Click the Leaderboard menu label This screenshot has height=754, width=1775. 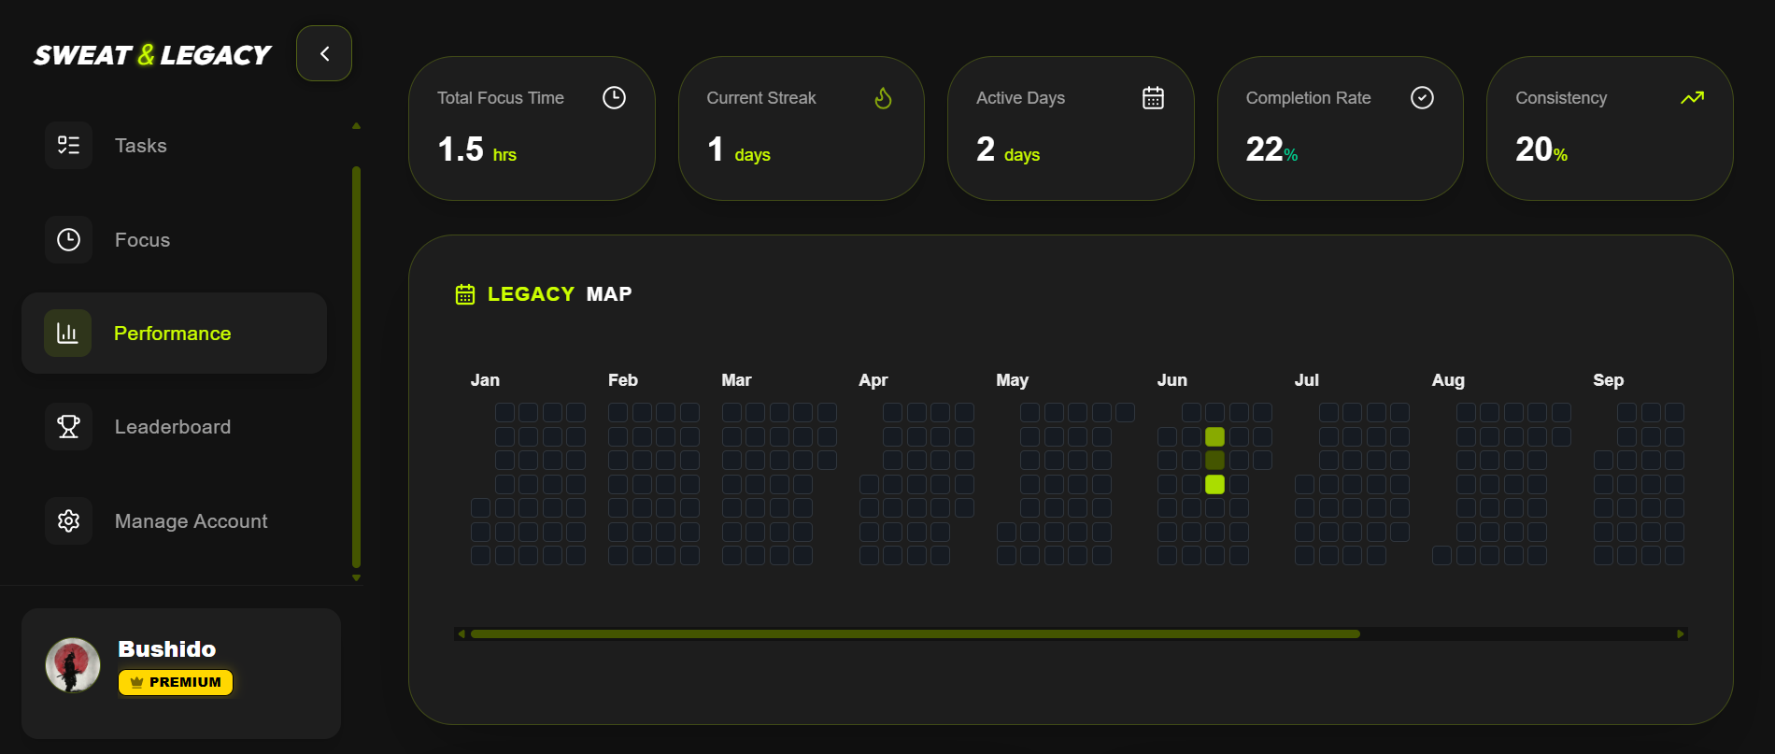(x=172, y=427)
